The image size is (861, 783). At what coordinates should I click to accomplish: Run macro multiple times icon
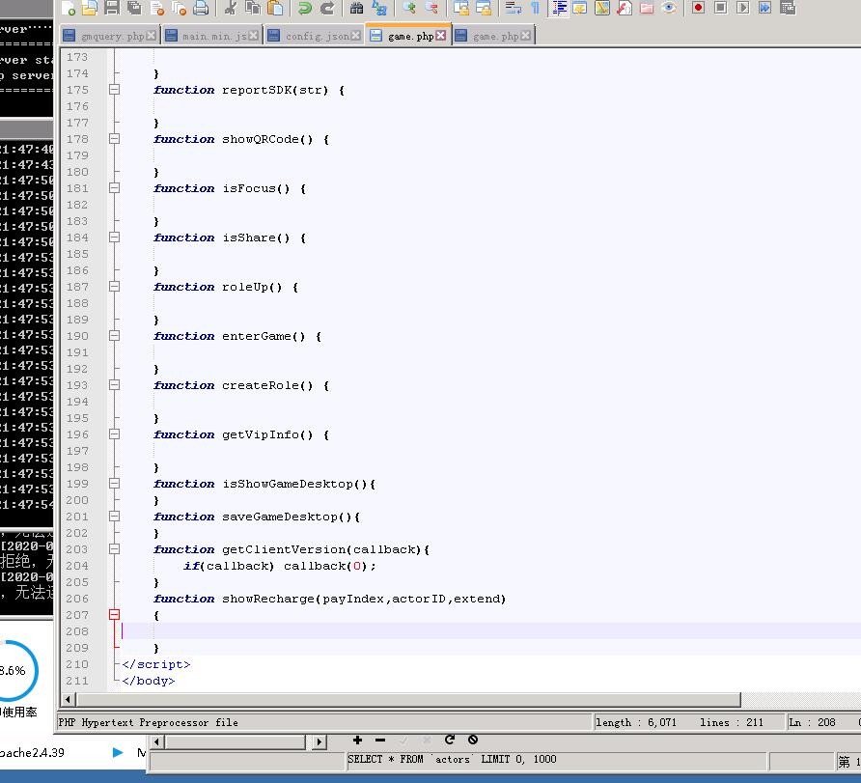(764, 8)
